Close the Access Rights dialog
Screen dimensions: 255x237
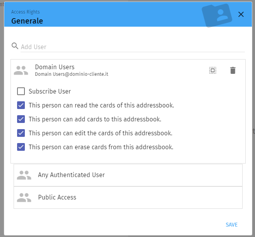point(241,14)
